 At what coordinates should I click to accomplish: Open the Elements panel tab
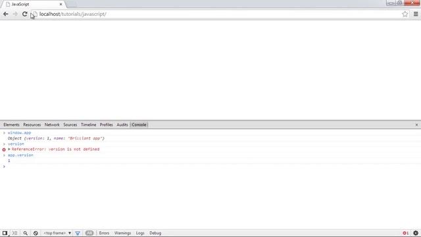pos(12,124)
